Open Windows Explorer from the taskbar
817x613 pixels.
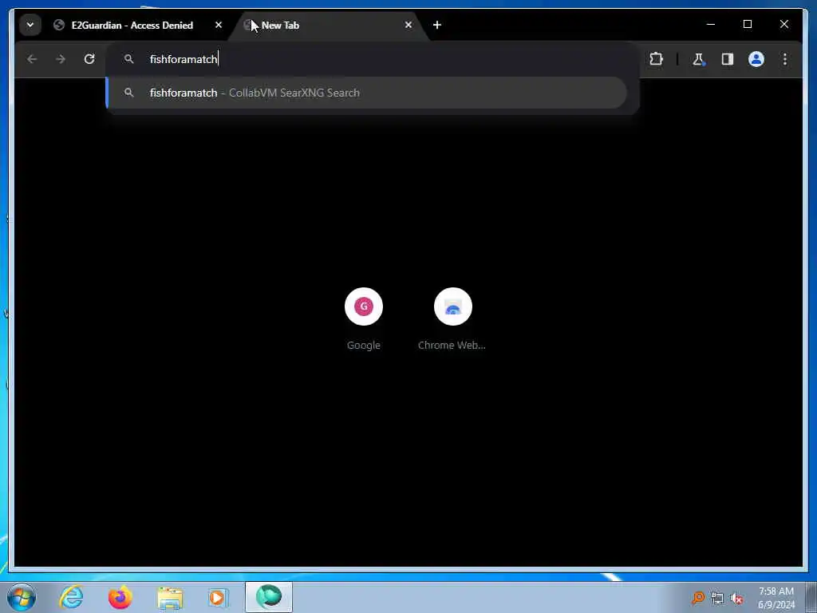170,598
